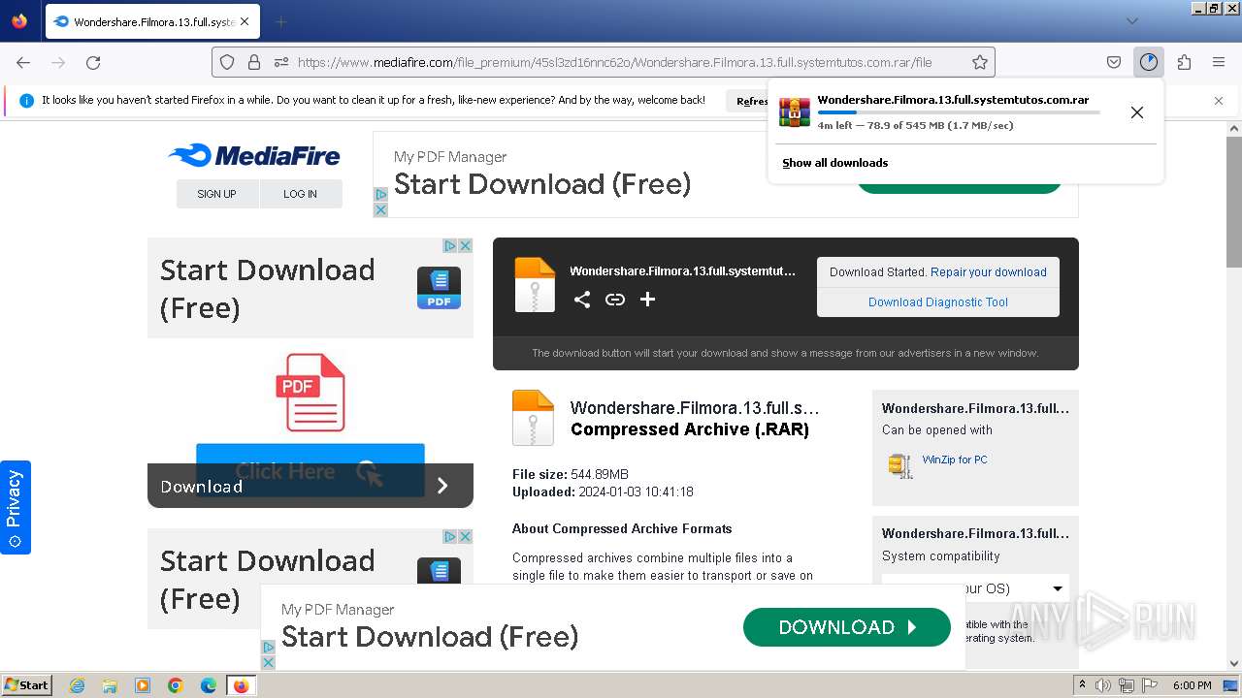Viewport: 1242px width, 698px height.
Task: Click the system clock 6:00 PM
Action: 1192,685
